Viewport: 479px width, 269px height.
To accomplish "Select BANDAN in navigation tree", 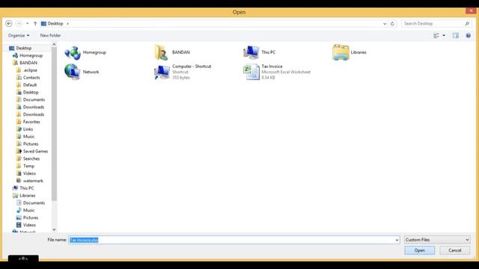I will tap(28, 63).
